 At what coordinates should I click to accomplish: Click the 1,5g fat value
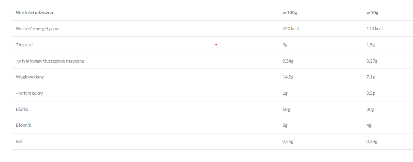371,45
